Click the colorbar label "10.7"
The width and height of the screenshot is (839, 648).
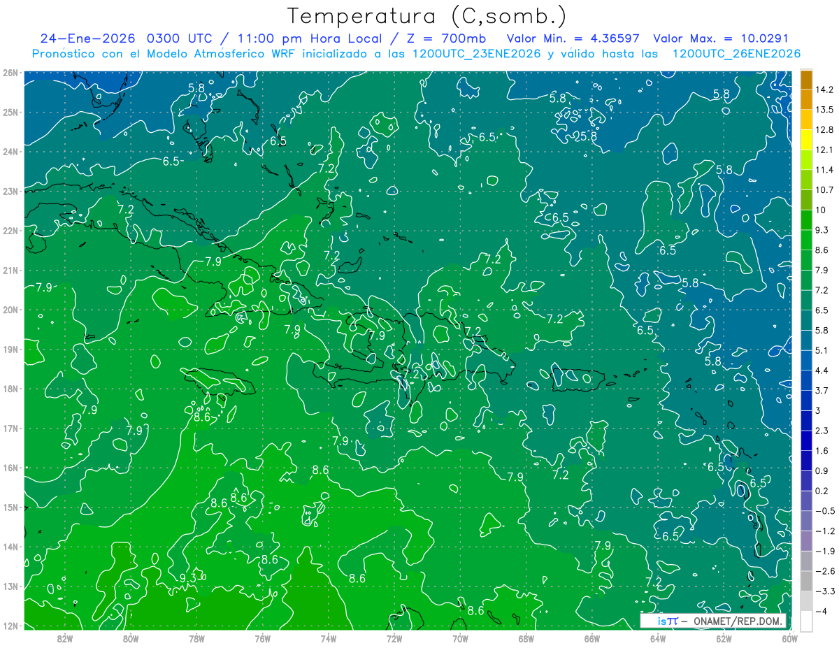click(824, 190)
